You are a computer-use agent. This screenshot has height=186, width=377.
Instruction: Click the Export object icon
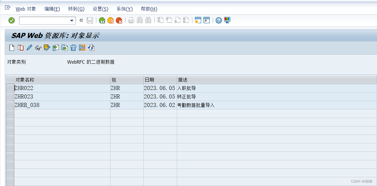point(65,48)
